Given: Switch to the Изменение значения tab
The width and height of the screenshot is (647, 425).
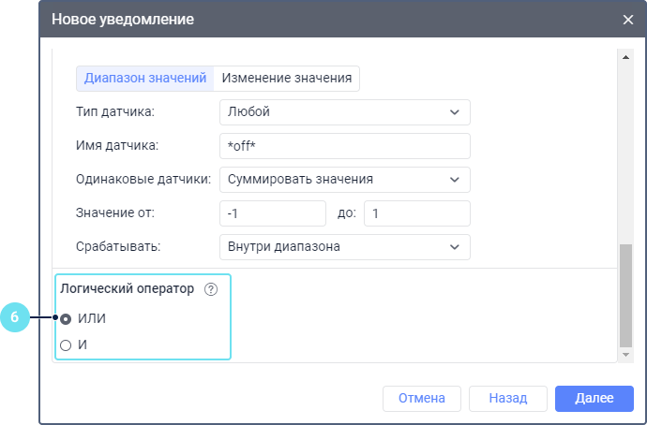Looking at the screenshot, I should coord(287,78).
